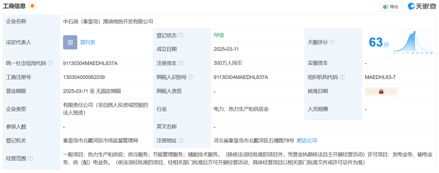
Task: Click the 营业期限 label
Action: click(x=16, y=91)
